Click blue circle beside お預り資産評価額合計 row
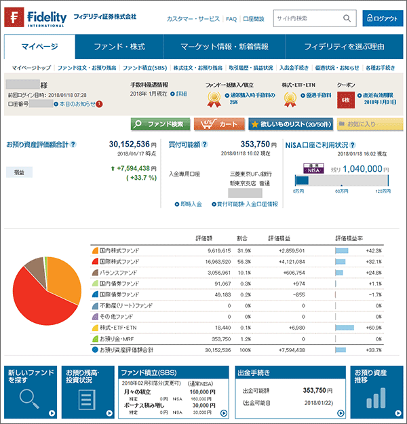Screen dimensions: 407x424 (x=95, y=349)
